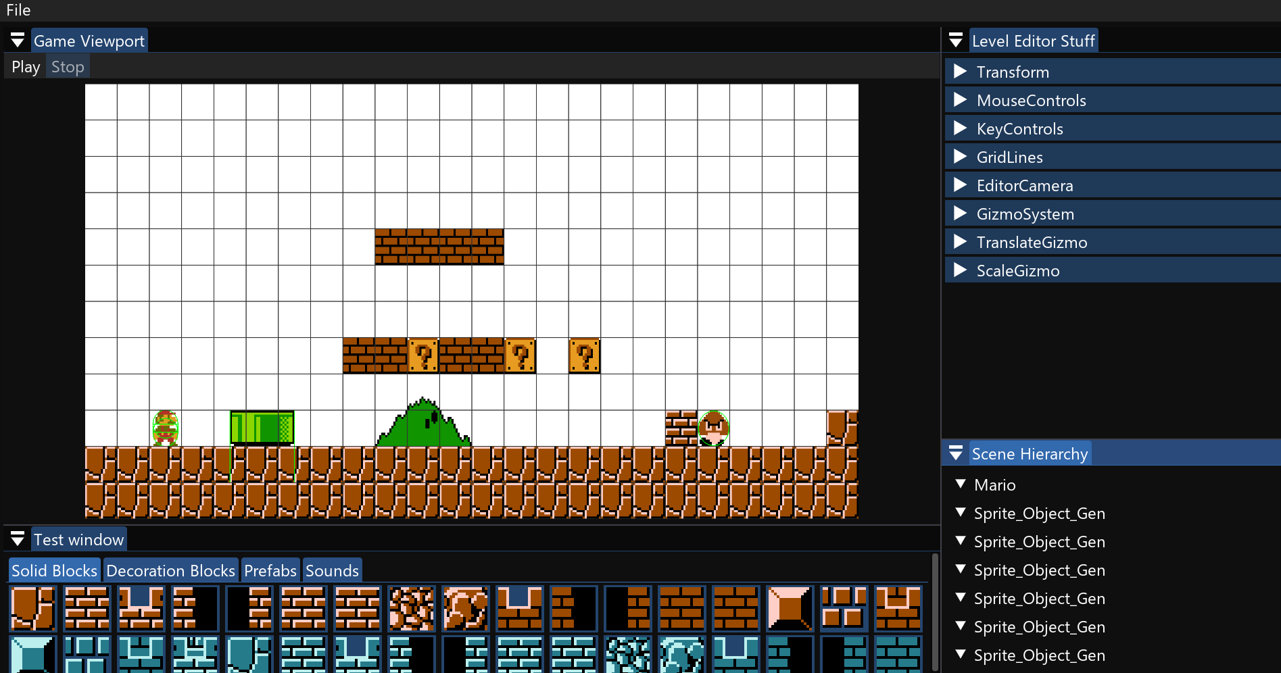Viewport: 1281px width, 673px height.
Task: Select the Goomba enemy in the level
Action: pos(713,428)
